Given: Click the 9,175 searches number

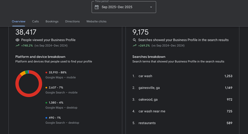Looking at the screenshot, I should click(141, 32).
